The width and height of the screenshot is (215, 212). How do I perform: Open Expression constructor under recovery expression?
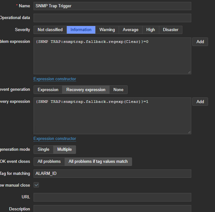[55, 139]
